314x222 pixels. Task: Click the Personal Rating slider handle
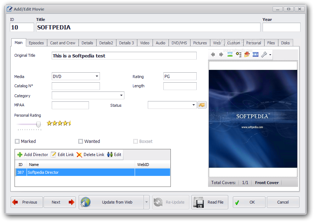[38, 124]
